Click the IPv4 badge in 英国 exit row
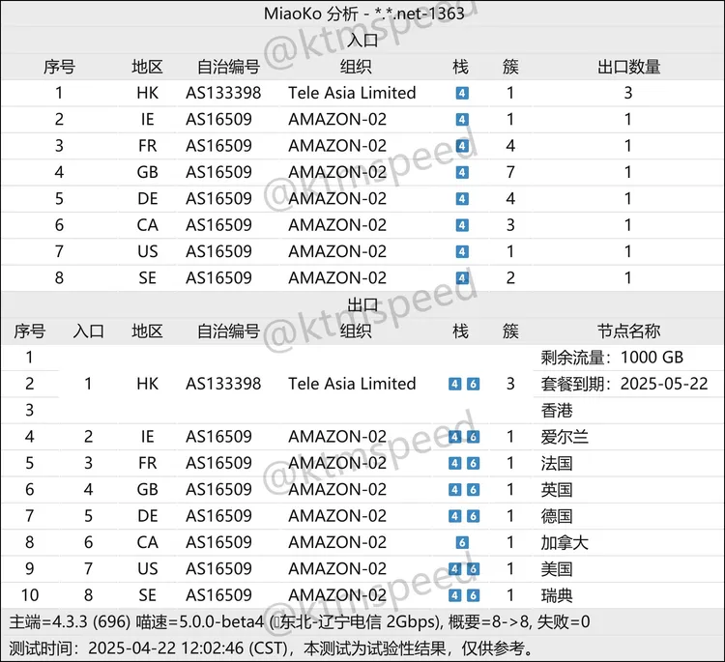 point(455,490)
